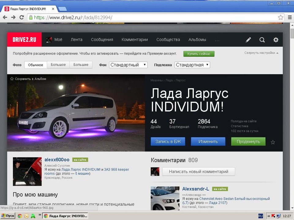Click the Подписчика counter showing 2864
This screenshot has height=220, width=294.
(208, 124)
